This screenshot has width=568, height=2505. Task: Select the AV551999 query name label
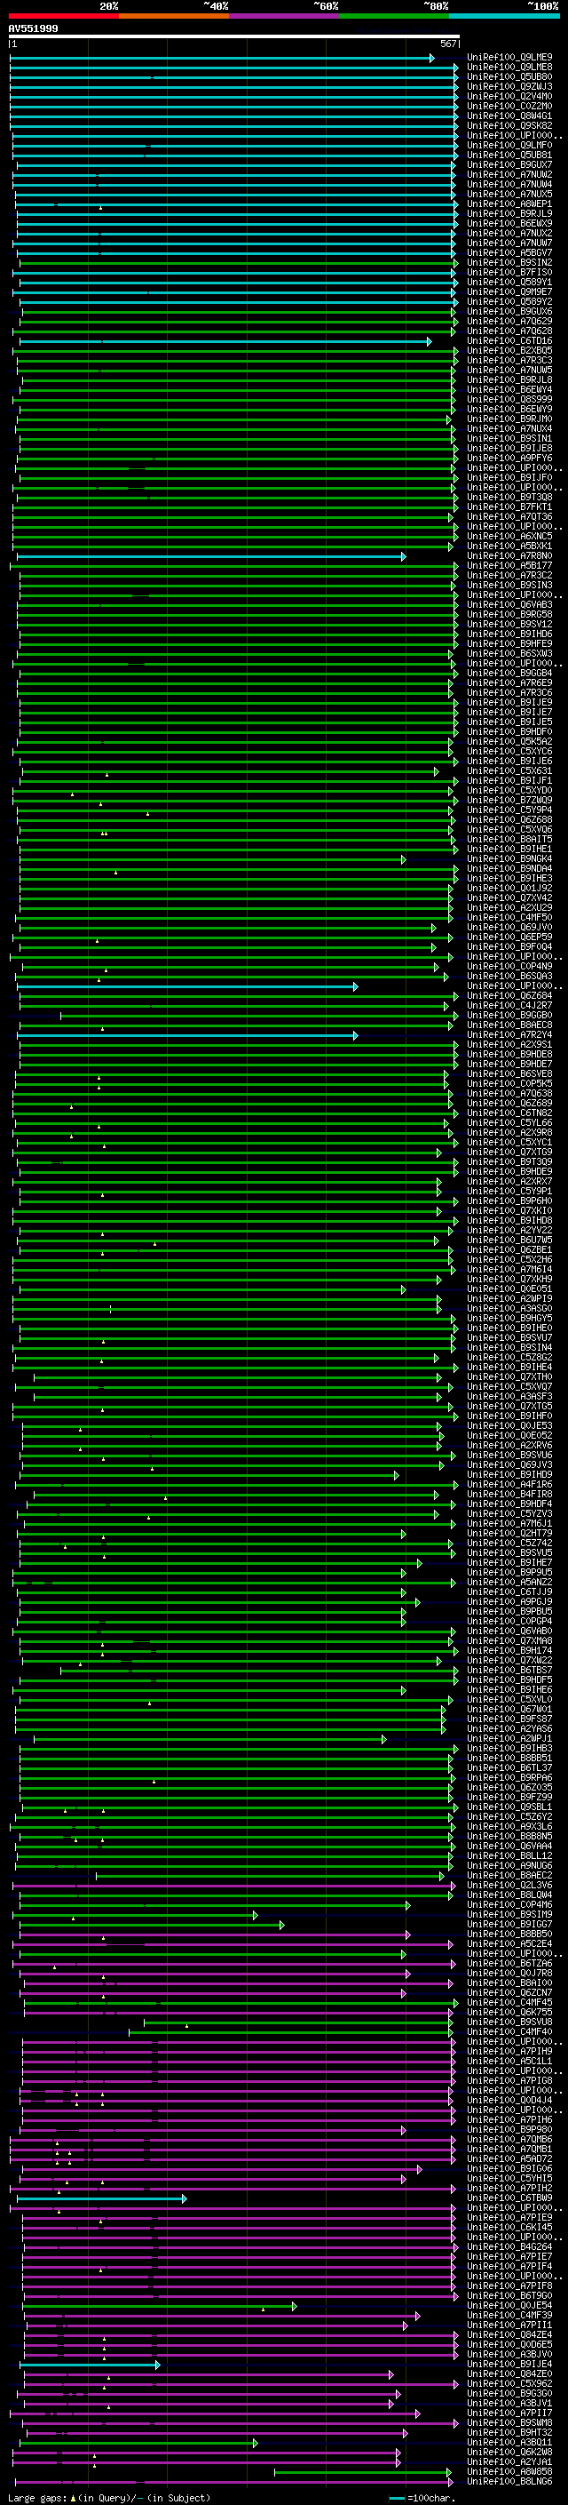(33, 28)
